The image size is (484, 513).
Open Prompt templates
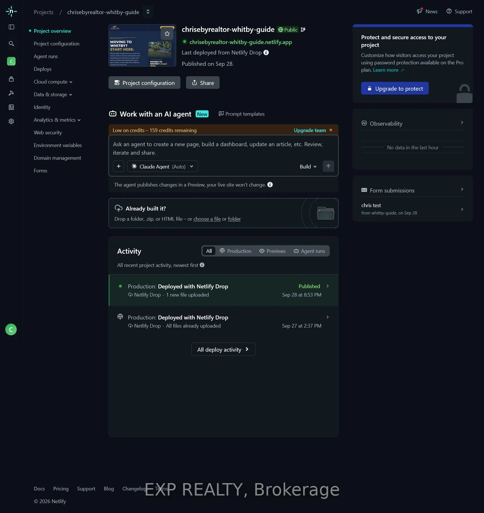click(x=242, y=114)
